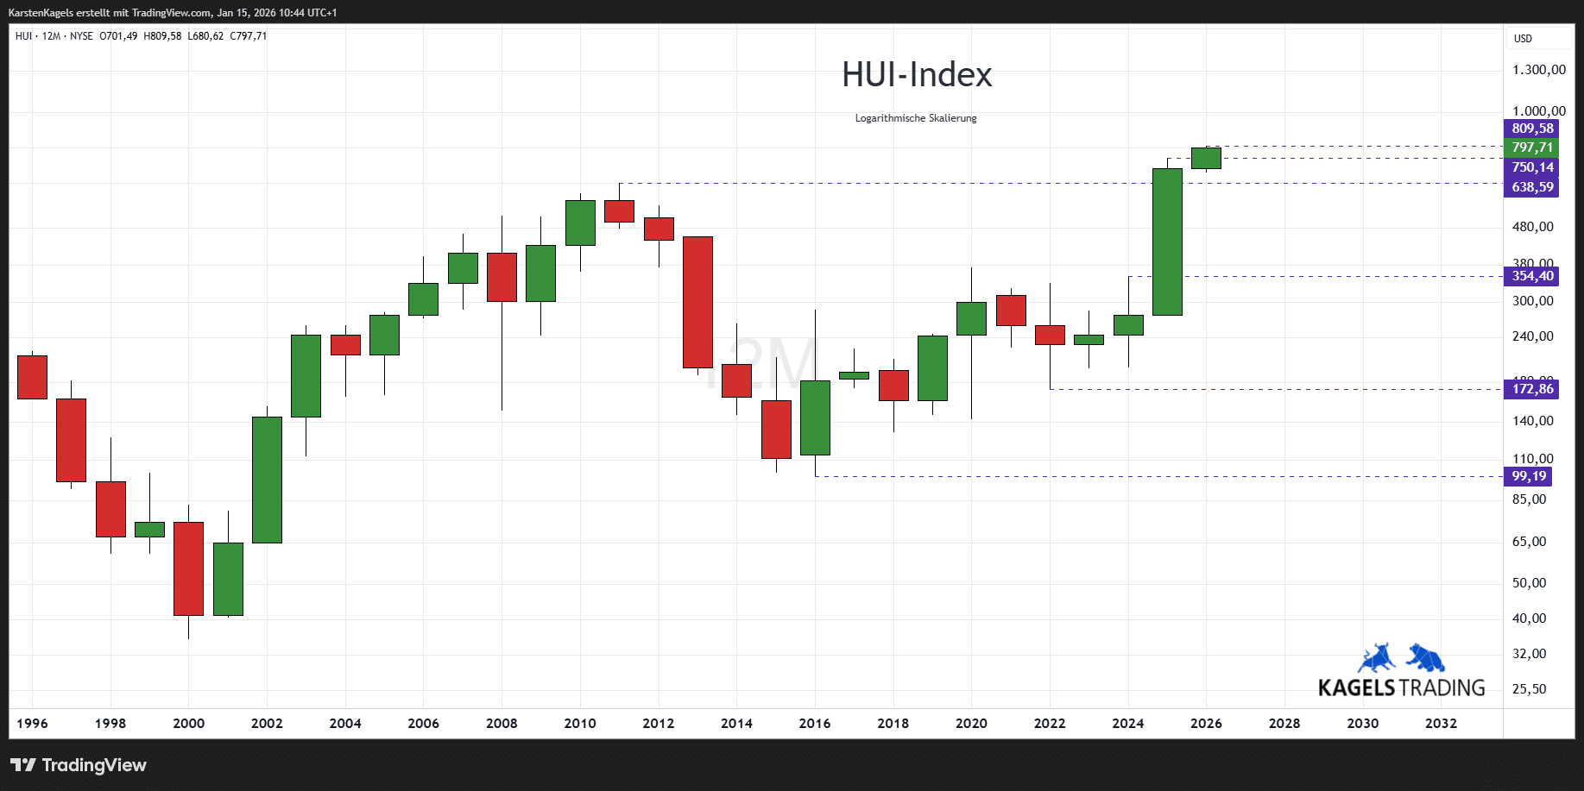Click the HUI-Index chart title
The height and width of the screenshot is (791, 1584).
pos(917,75)
